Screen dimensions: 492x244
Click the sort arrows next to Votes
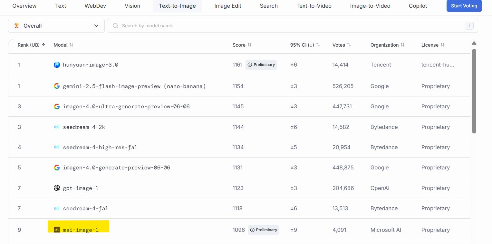tap(349, 45)
